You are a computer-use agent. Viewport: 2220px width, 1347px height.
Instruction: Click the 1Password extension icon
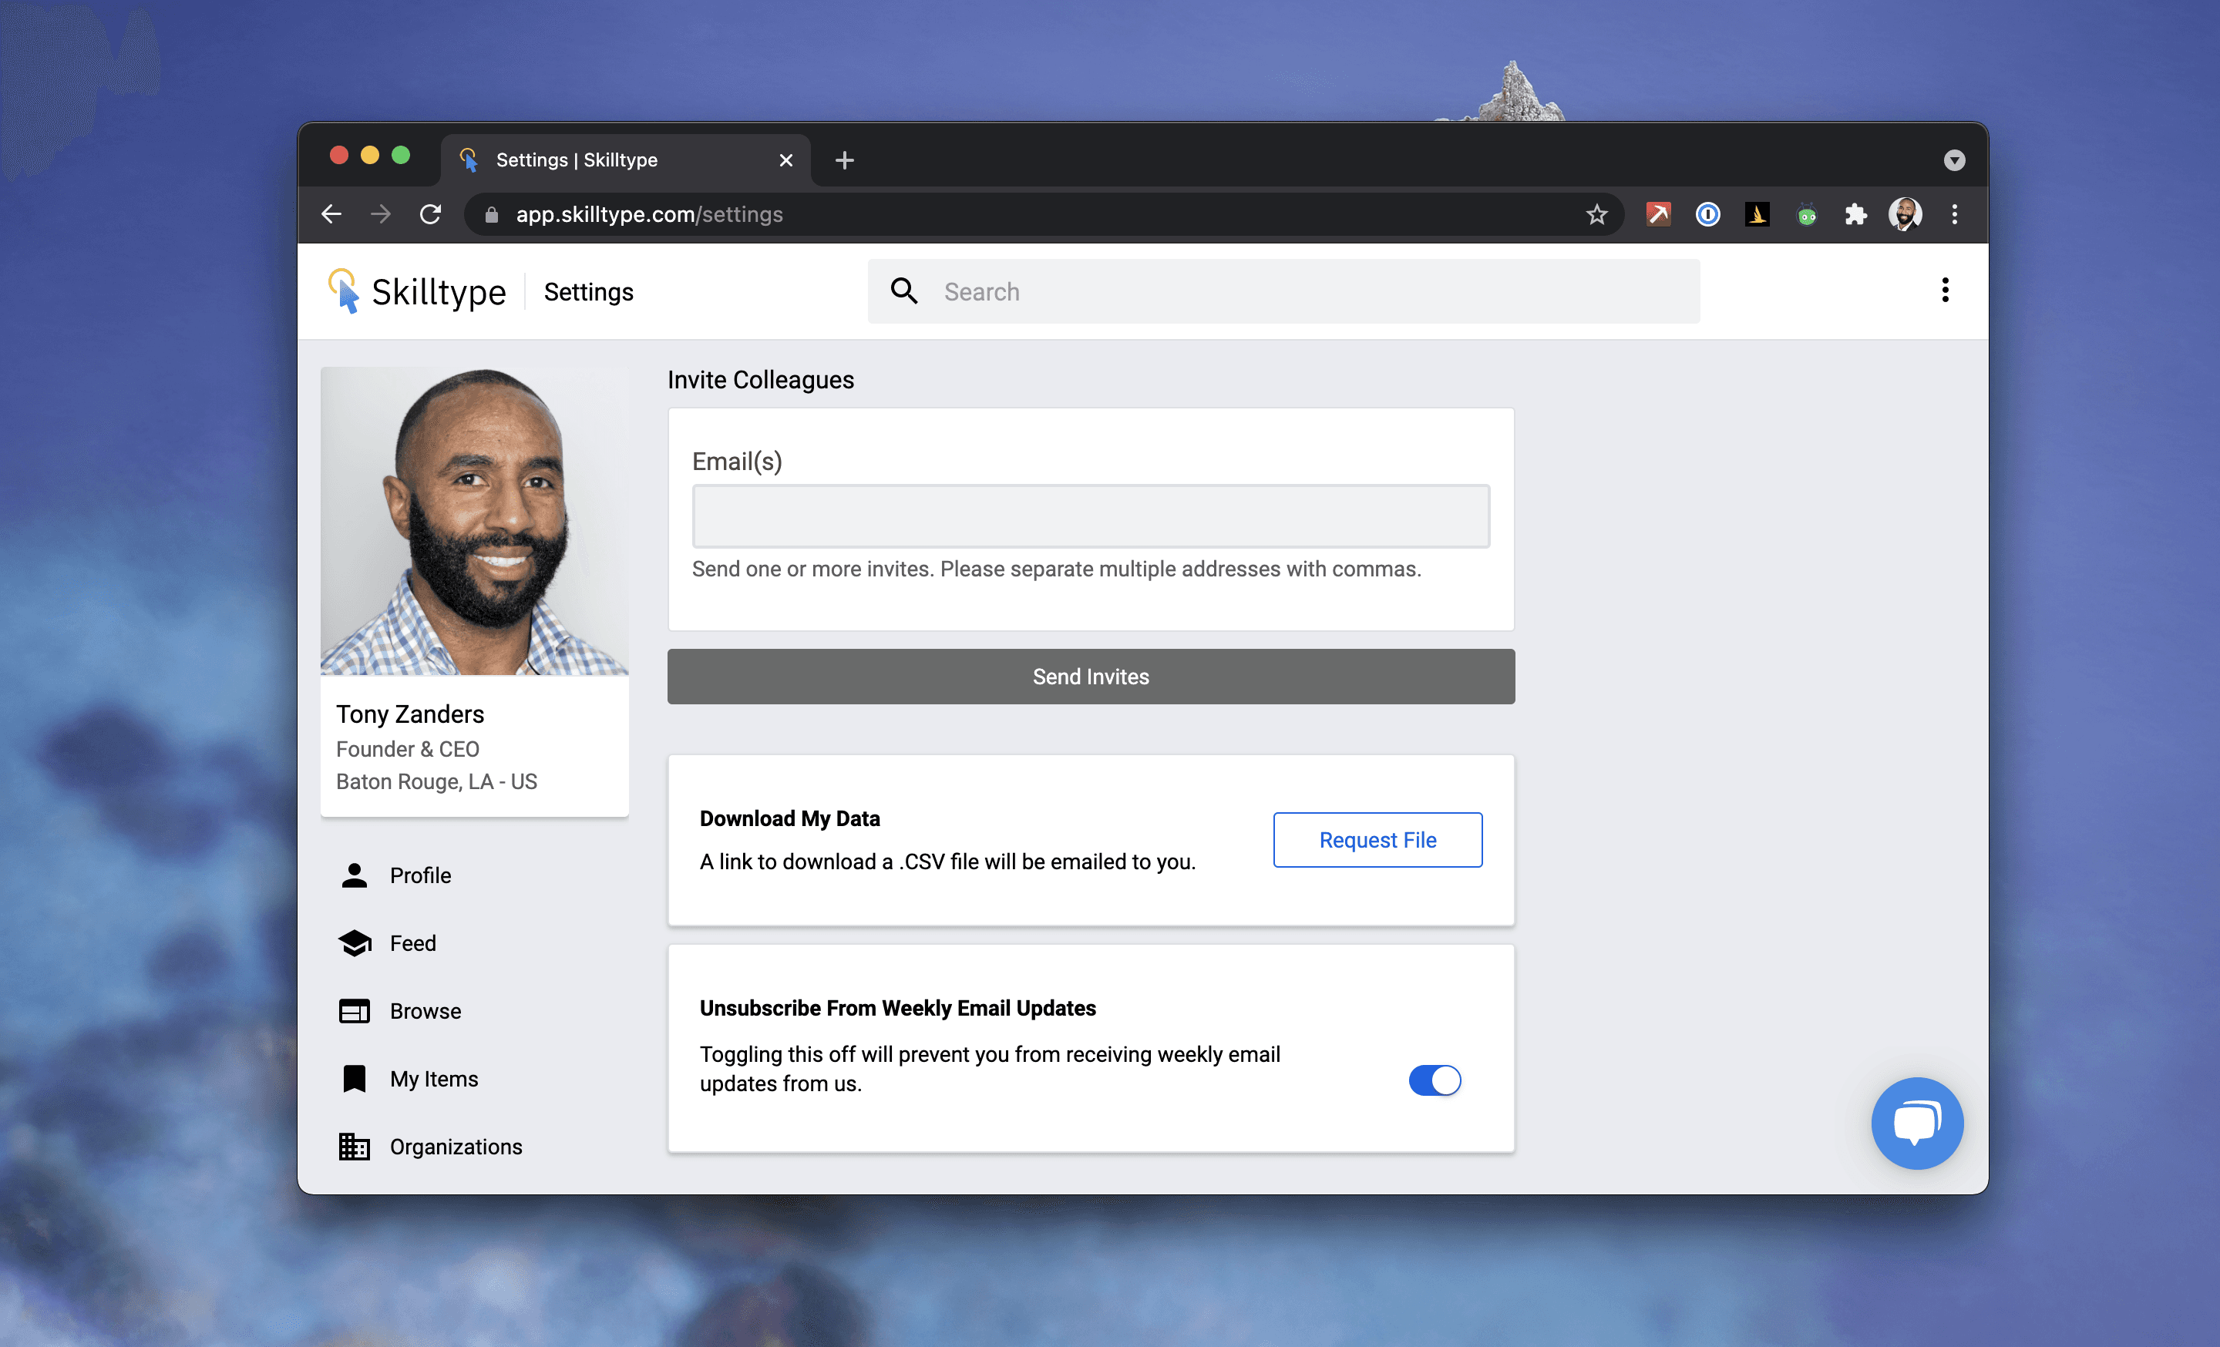click(x=1707, y=214)
